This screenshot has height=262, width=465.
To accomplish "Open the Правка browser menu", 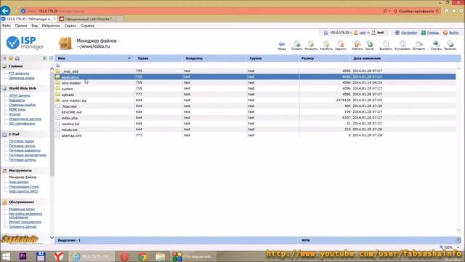I will [x=21, y=25].
